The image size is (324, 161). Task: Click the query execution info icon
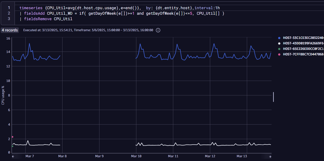pos(158,30)
